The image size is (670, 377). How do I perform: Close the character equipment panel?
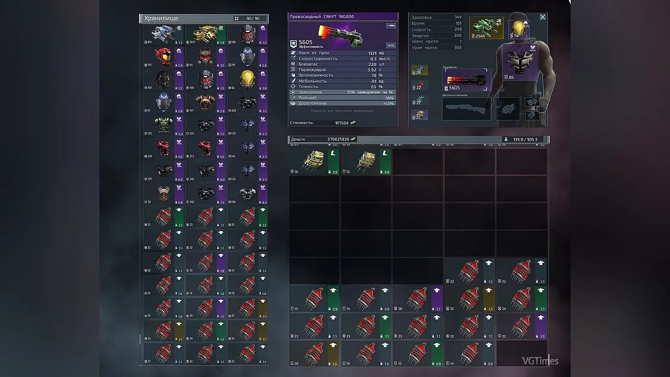point(542,17)
